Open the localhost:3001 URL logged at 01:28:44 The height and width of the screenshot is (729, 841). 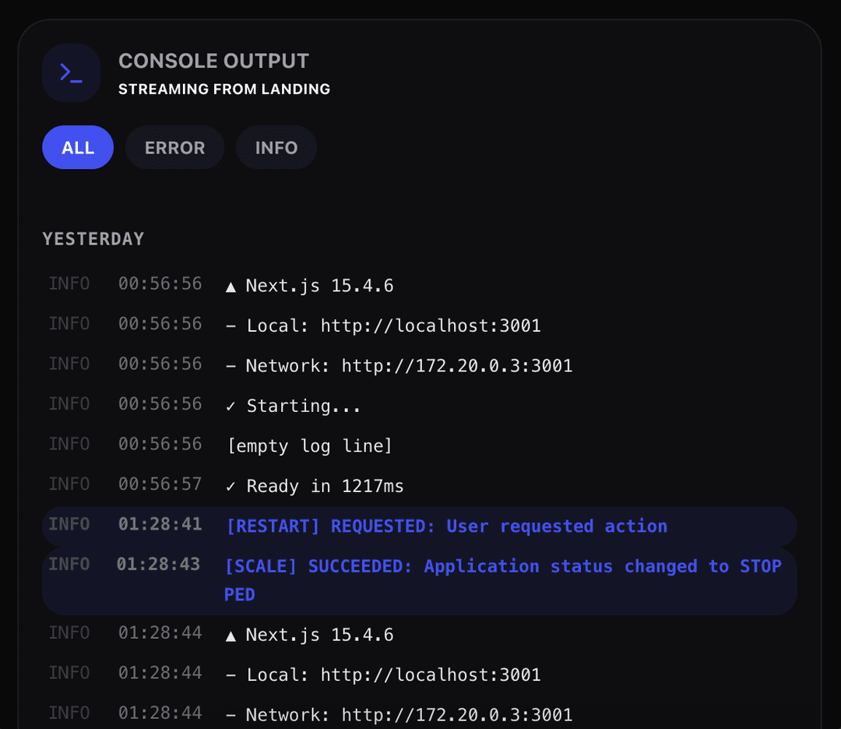pyautogui.click(x=431, y=674)
